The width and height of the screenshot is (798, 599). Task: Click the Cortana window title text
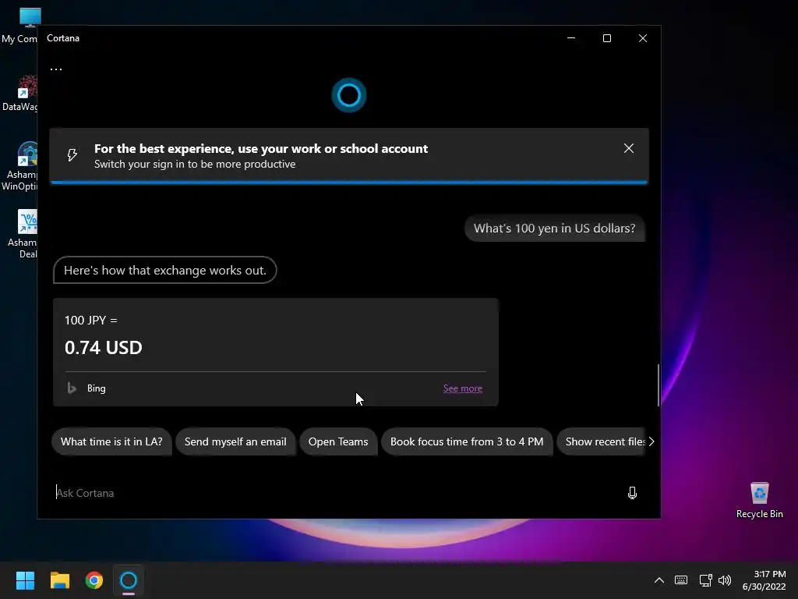(63, 38)
